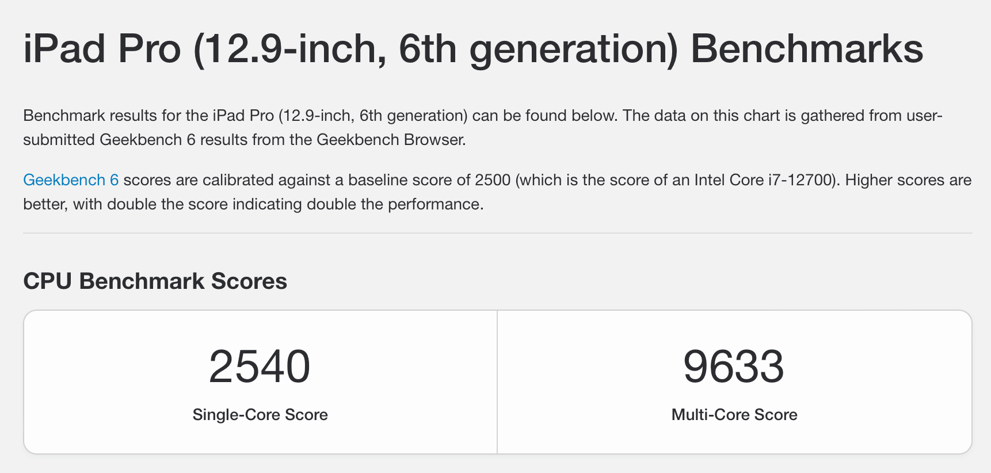Click the Single-Core score value 2540
Viewport: 991px width, 473px height.
[x=260, y=367]
